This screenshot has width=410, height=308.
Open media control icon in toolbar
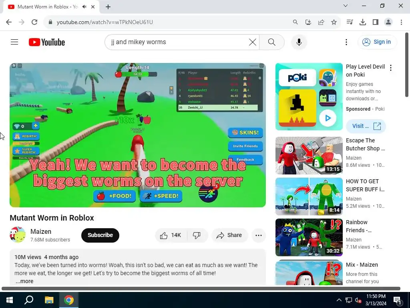pyautogui.click(x=350, y=22)
